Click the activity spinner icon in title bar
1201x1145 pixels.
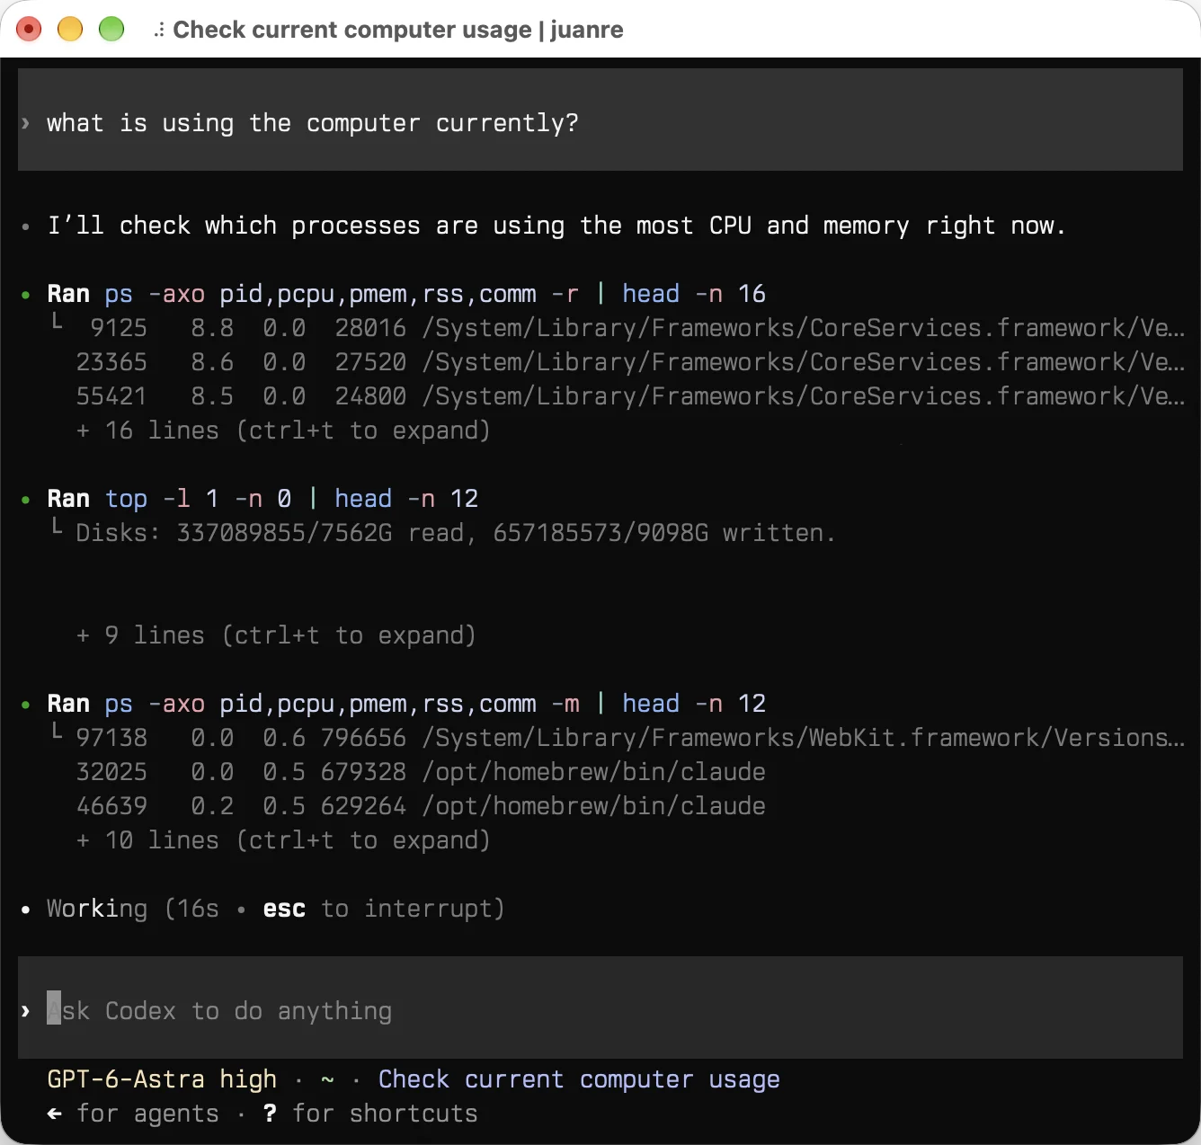[x=159, y=31]
